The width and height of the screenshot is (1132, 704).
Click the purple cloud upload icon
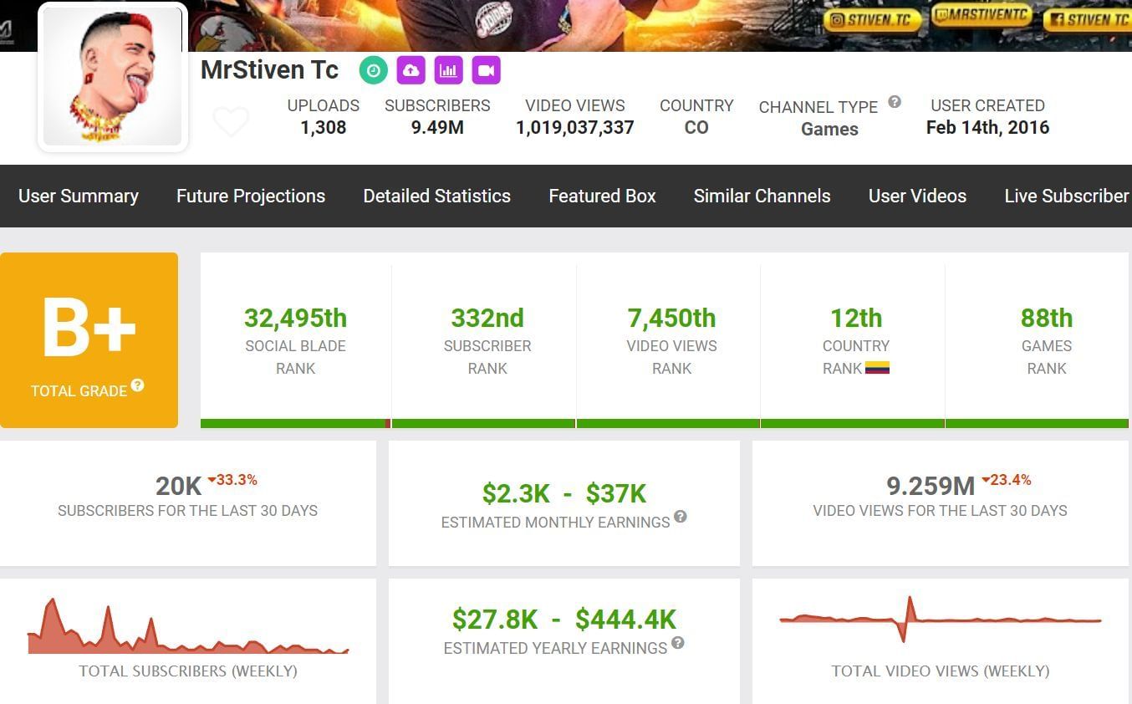410,71
